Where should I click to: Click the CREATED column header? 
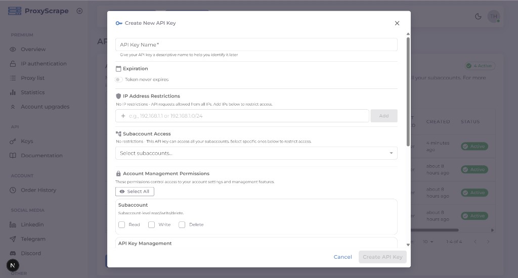(x=438, y=122)
